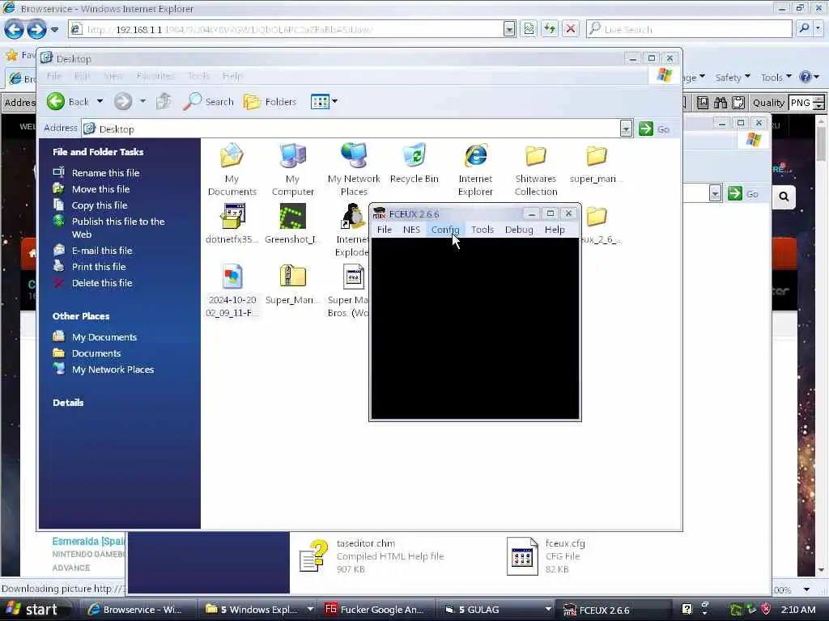
Task: Click Move this file
Action: pos(100,189)
